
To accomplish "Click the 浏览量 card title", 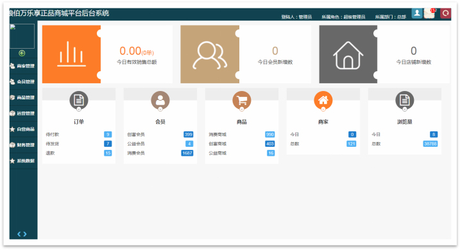I will point(405,122).
